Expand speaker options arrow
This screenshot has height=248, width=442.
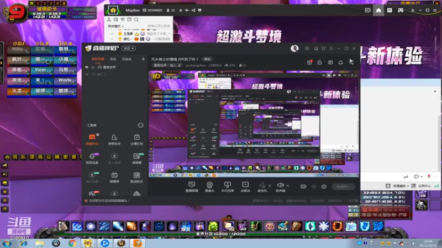tap(287, 186)
